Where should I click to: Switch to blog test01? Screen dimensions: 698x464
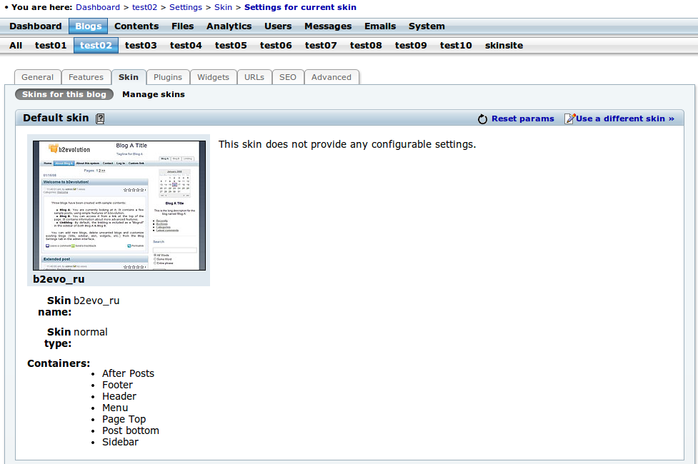coord(51,46)
